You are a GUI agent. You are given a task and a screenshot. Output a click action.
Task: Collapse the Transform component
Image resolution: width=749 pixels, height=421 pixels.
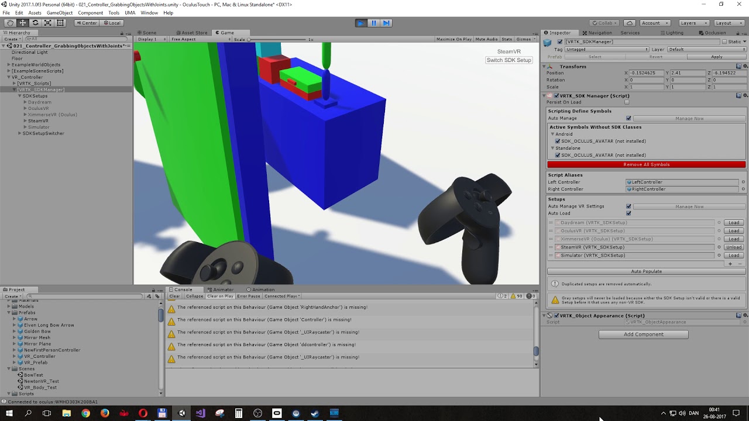pos(544,66)
